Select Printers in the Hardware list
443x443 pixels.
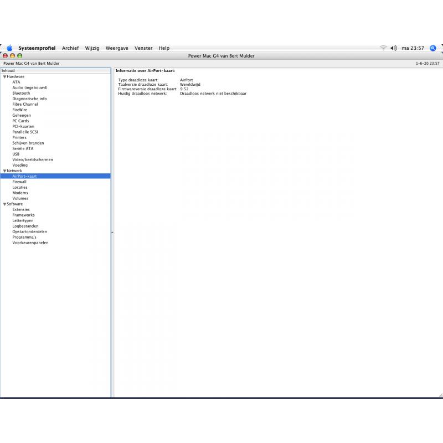pos(19,137)
